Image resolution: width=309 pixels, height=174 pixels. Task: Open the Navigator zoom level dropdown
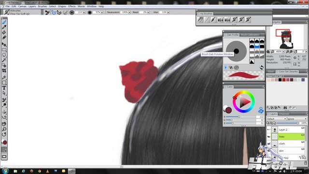pyautogui.click(x=283, y=52)
